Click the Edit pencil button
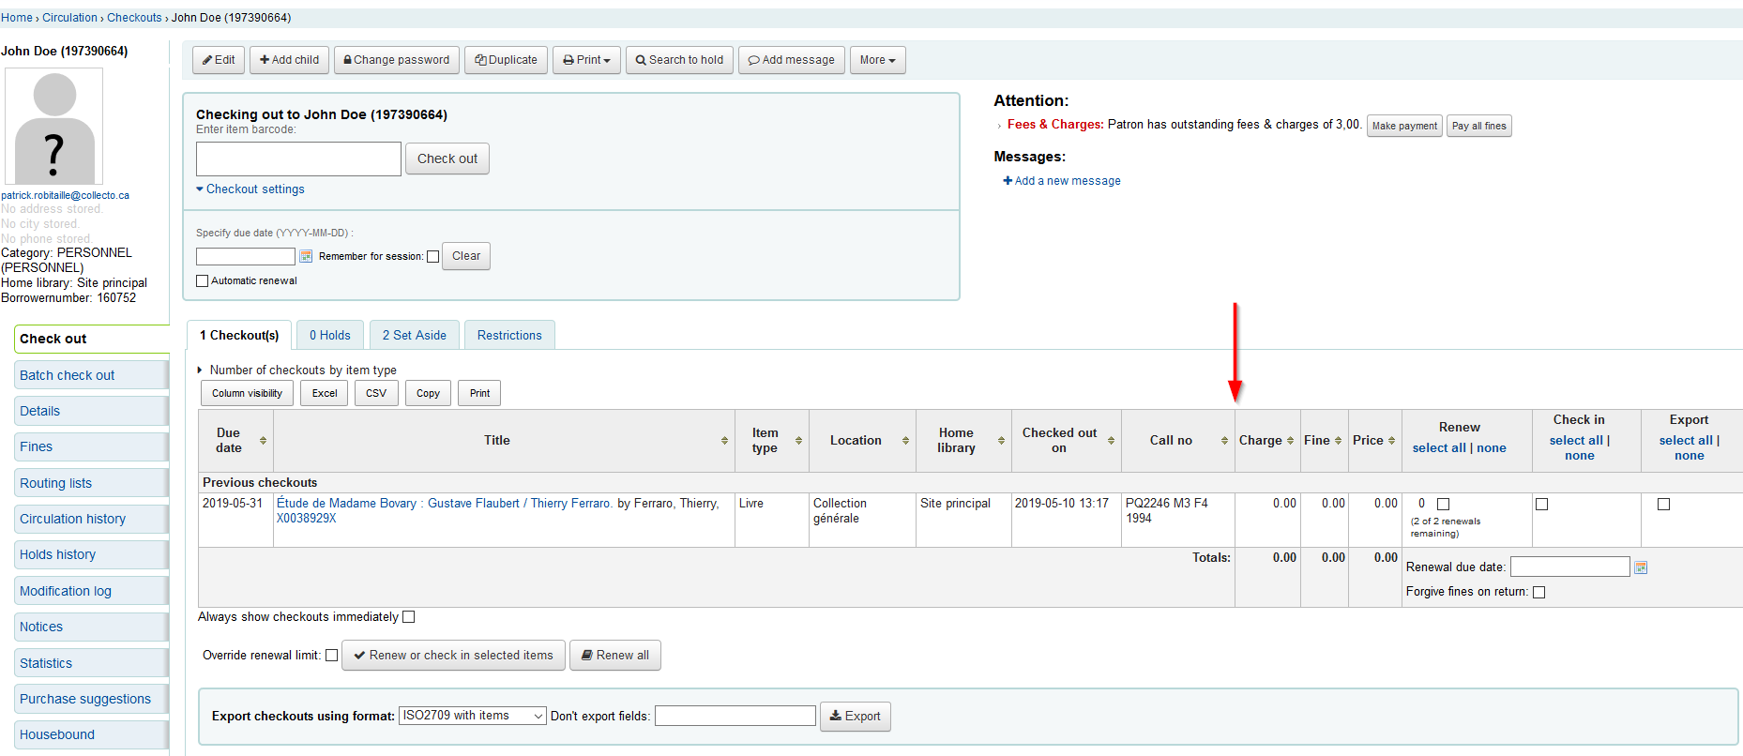The height and width of the screenshot is (756, 1743). pos(219,60)
